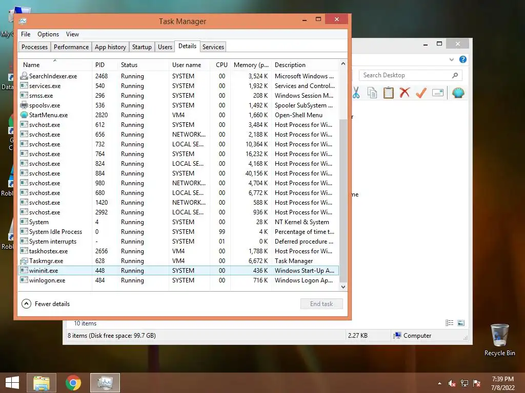The height and width of the screenshot is (393, 525).
Task: Switch to the Performance tab
Action: (x=71, y=47)
